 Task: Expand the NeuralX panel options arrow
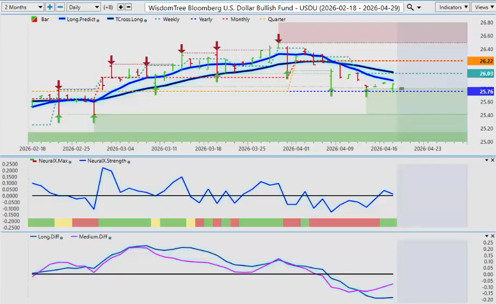point(485,160)
